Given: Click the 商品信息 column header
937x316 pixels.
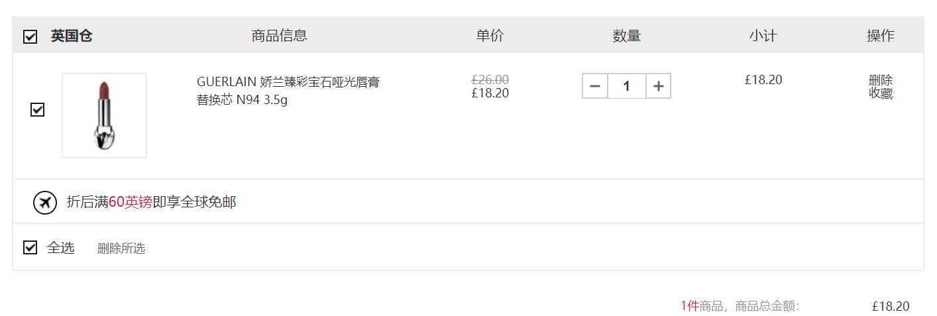Looking at the screenshot, I should click(280, 36).
